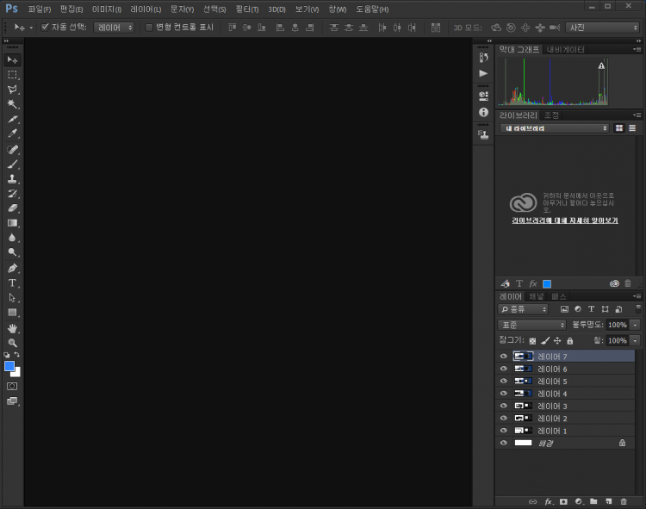This screenshot has height=509, width=646.
Task: Open the blend mode dropdown showing 표준
Action: 531,325
